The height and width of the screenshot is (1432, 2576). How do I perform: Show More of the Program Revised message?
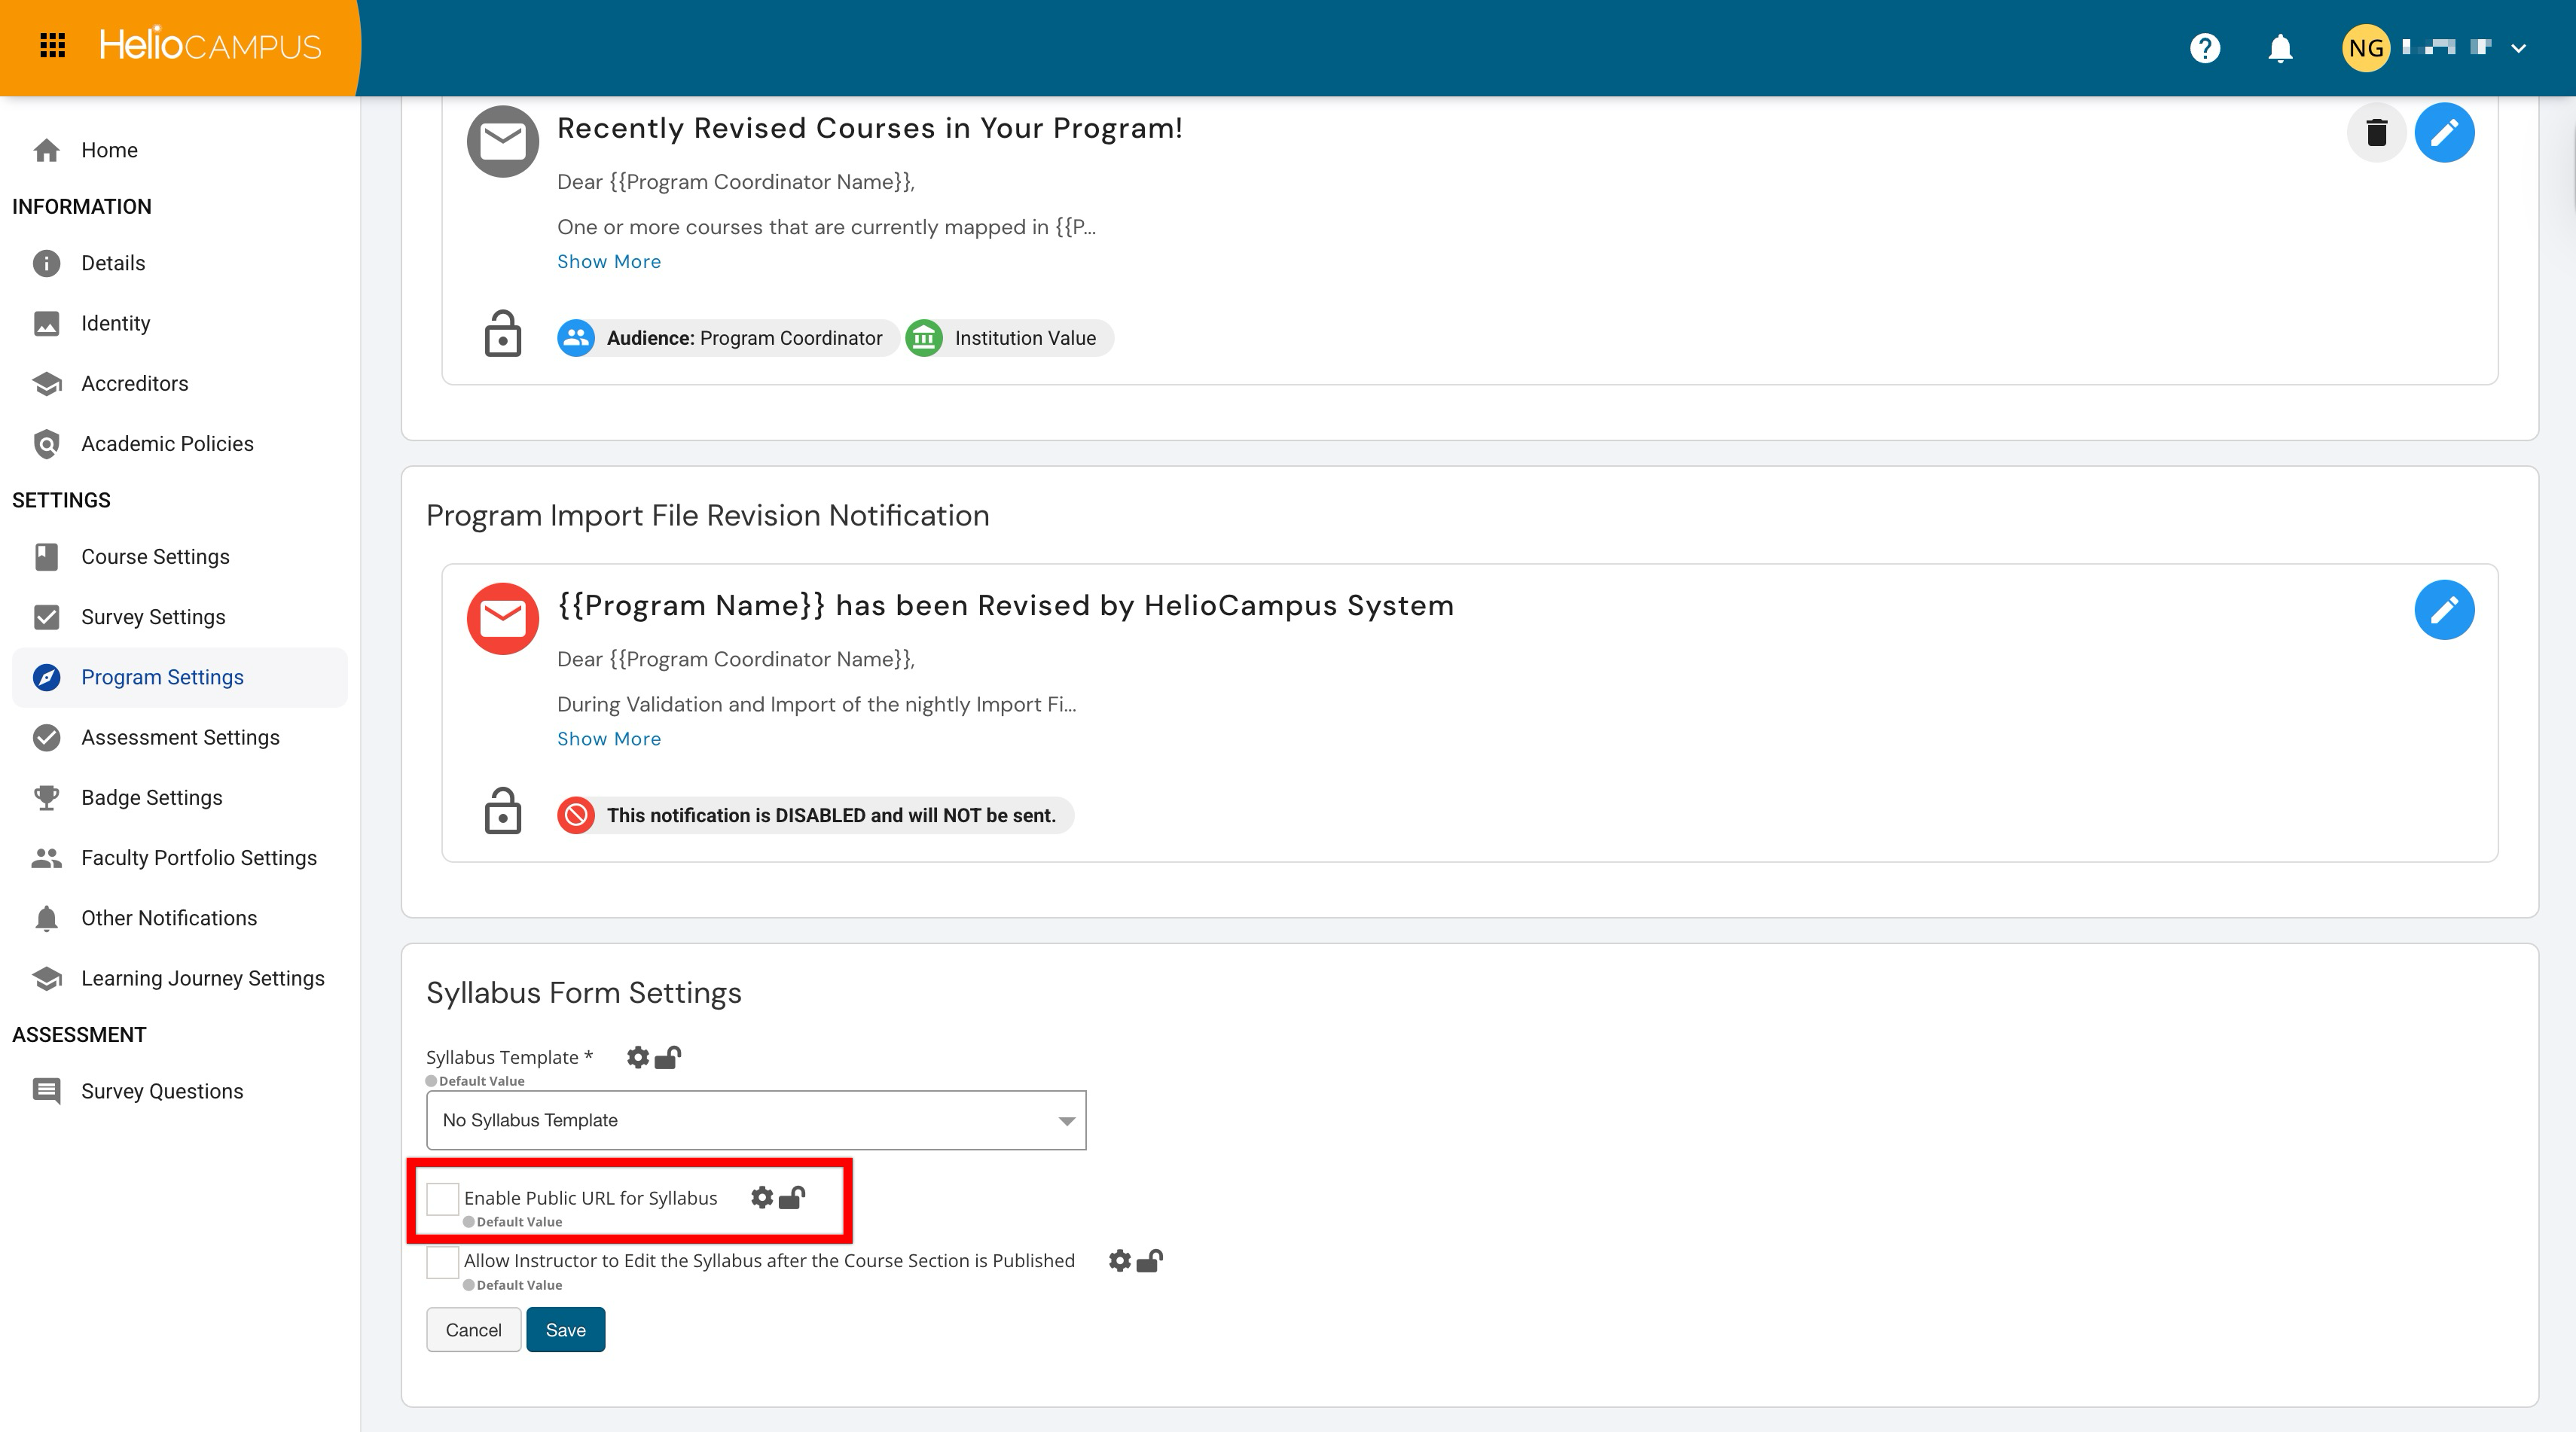click(608, 739)
